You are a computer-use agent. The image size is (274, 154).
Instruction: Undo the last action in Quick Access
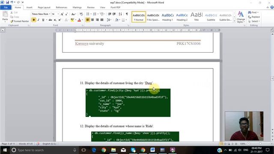pyautogui.click(x=12, y=2)
